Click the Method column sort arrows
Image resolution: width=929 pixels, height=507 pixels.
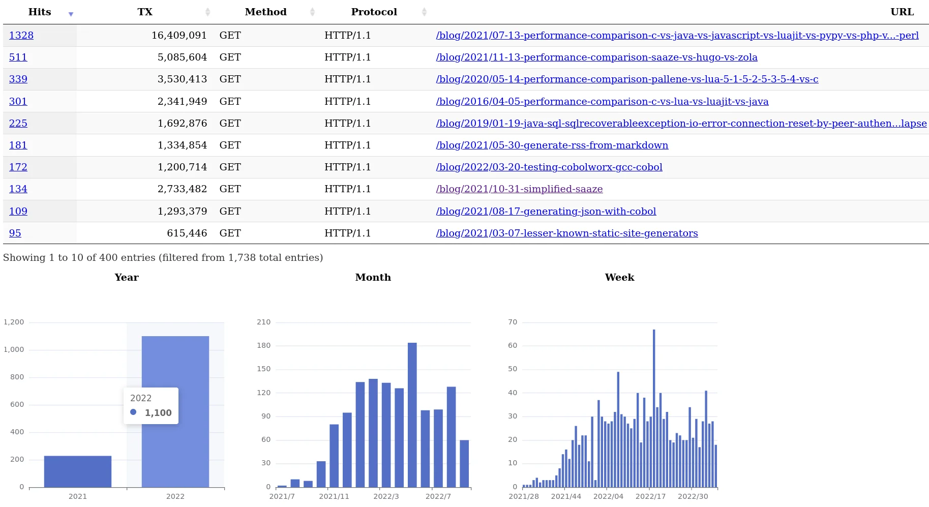pyautogui.click(x=312, y=12)
